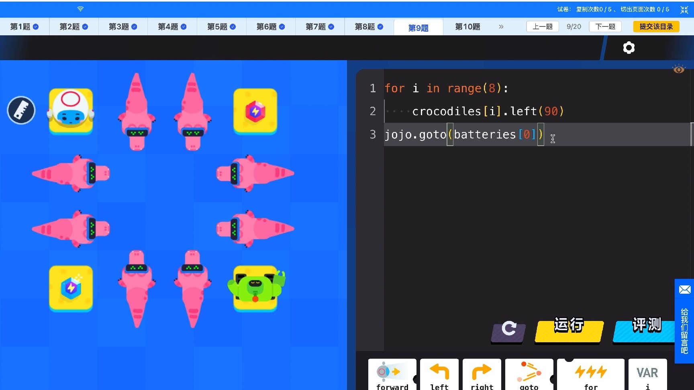Open the settings gear

pos(629,48)
